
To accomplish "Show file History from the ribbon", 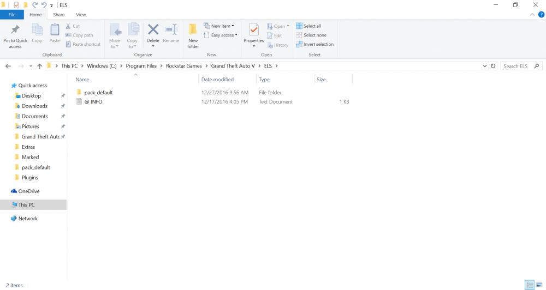I will pos(278,45).
